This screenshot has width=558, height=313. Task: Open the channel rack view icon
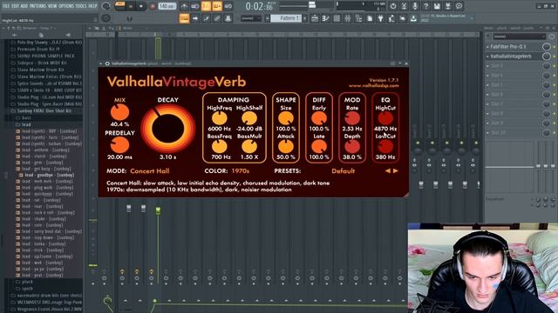coord(337,18)
